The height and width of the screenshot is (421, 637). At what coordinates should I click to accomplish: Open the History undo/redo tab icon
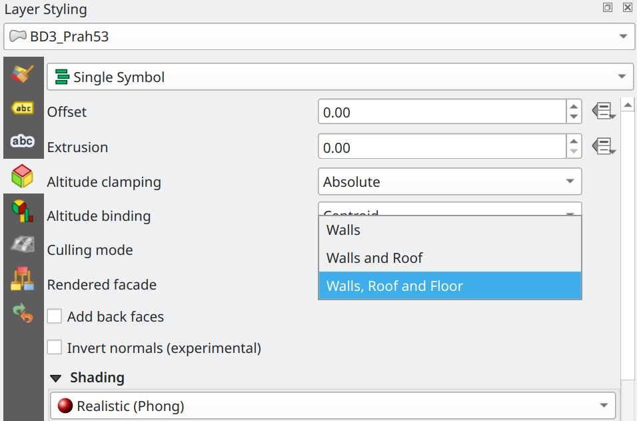22,313
